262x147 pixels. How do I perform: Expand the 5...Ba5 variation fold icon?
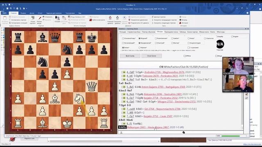coord(124,87)
